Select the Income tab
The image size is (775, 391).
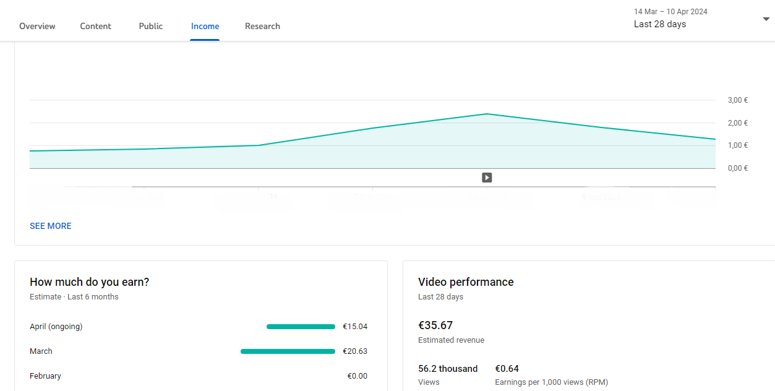(205, 26)
